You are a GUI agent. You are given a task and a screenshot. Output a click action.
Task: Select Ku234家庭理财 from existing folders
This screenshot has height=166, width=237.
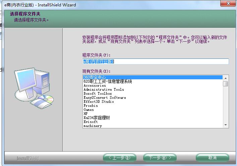[x=153, y=118]
